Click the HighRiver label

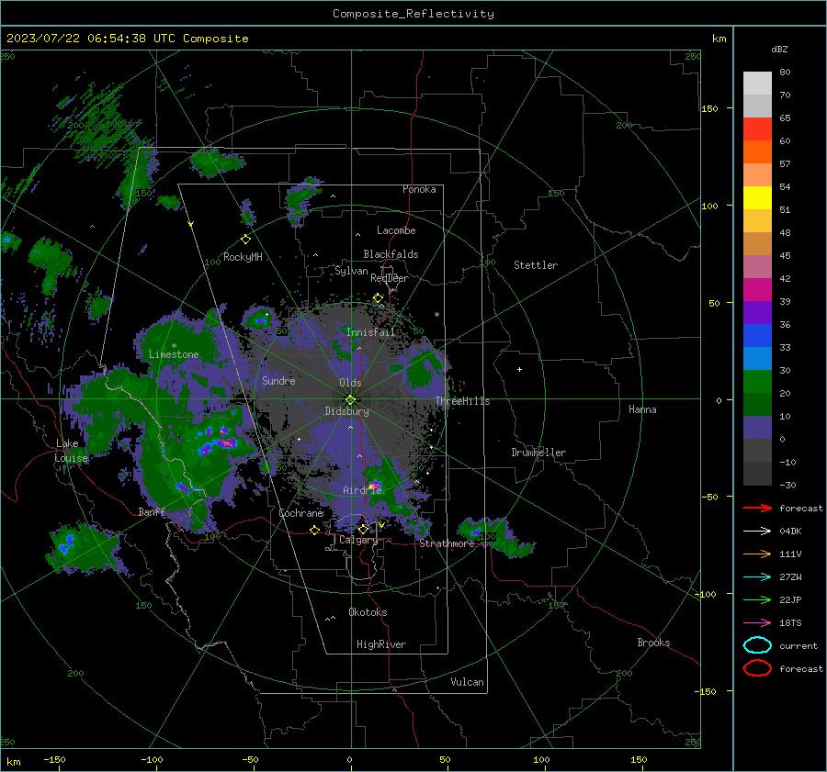click(381, 644)
